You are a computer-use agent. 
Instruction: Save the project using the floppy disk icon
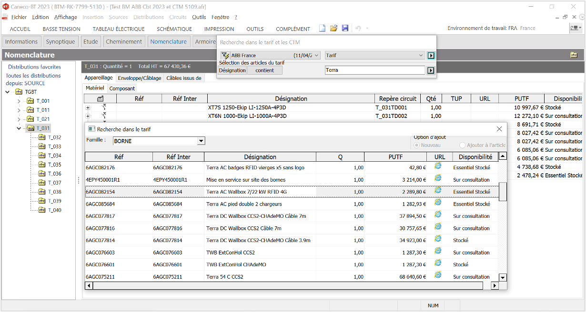(x=345, y=29)
